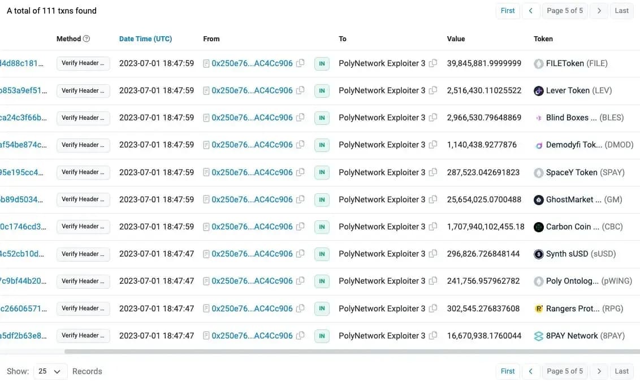Click the Verify Header method in Blind Boxes row

coord(83,118)
